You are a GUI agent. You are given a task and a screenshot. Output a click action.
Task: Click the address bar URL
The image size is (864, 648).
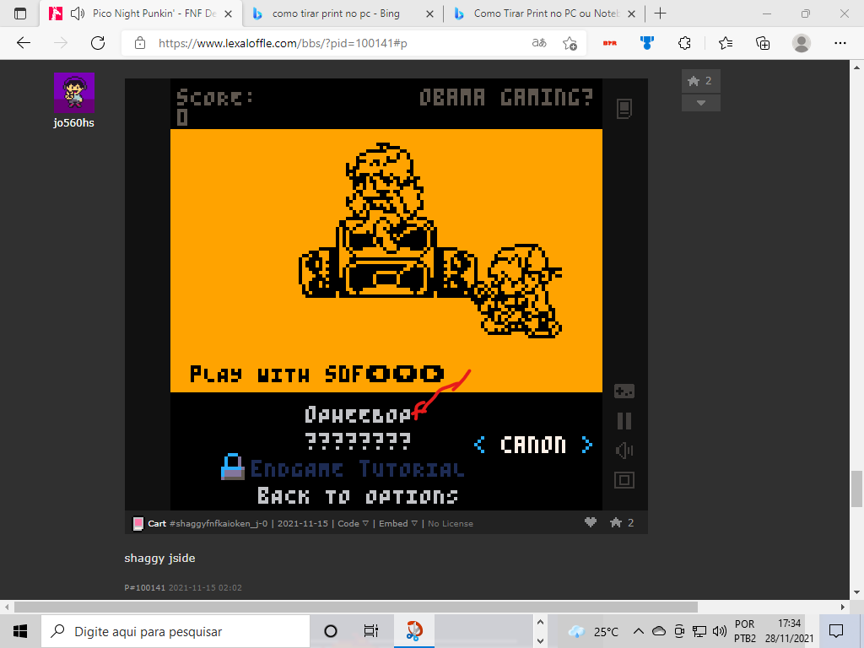[x=283, y=43]
